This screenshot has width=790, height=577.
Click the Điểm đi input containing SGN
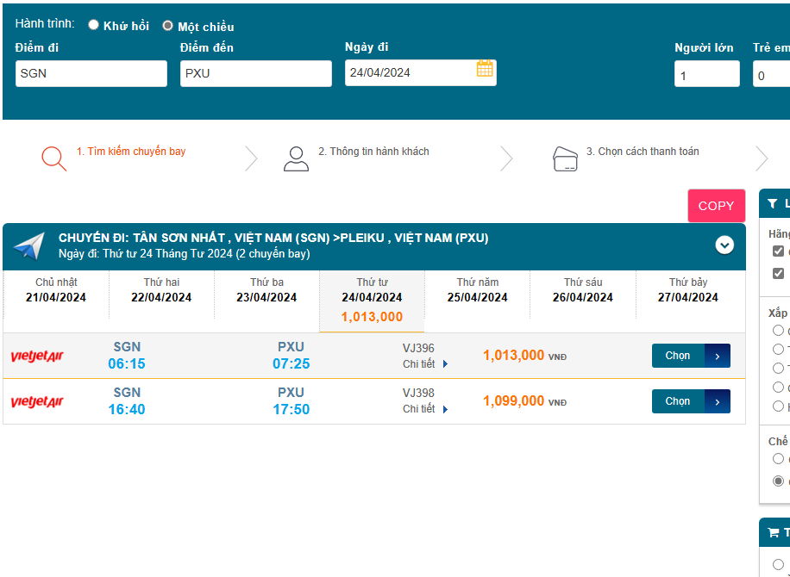coord(91,74)
